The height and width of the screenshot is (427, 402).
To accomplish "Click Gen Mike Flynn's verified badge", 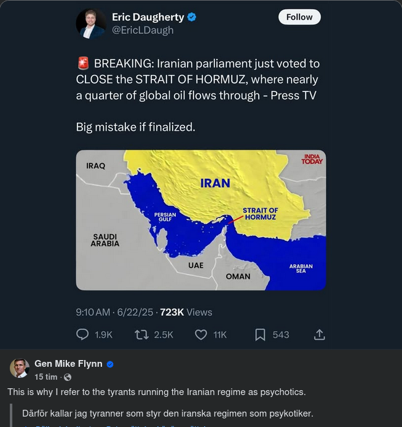I will 110,364.
